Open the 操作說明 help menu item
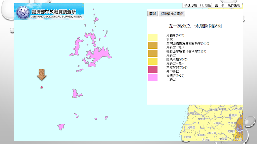 coord(234,5)
